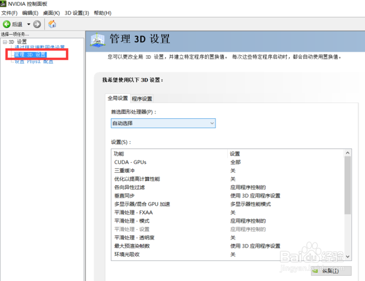Click the 功能 column header

[170, 153]
